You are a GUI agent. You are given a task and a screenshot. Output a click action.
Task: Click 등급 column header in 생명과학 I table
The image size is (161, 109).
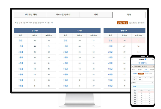(110, 36)
